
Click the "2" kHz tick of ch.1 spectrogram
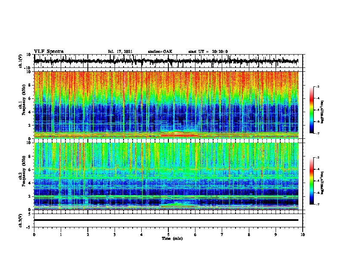click(30, 125)
